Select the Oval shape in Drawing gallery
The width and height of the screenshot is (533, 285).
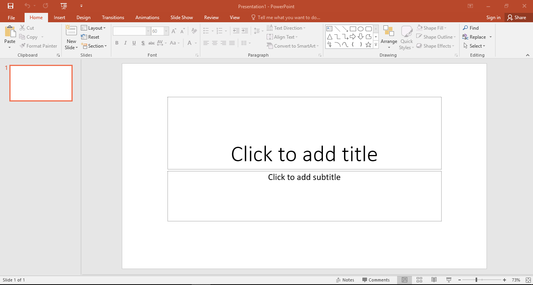pos(360,28)
